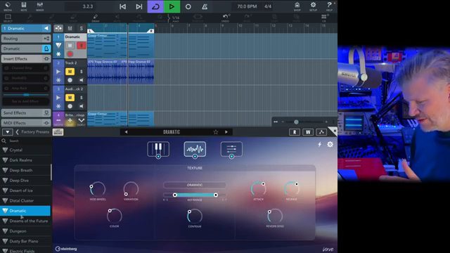Click the green Play button
Screen dimensions: 450x253
(x=172, y=6)
